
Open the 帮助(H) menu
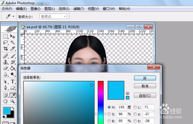pyautogui.click(x=124, y=9)
